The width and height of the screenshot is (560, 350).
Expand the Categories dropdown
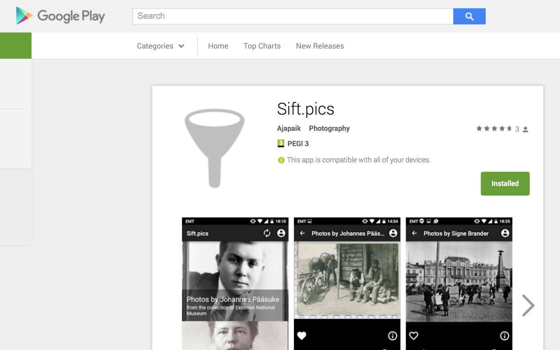(161, 46)
